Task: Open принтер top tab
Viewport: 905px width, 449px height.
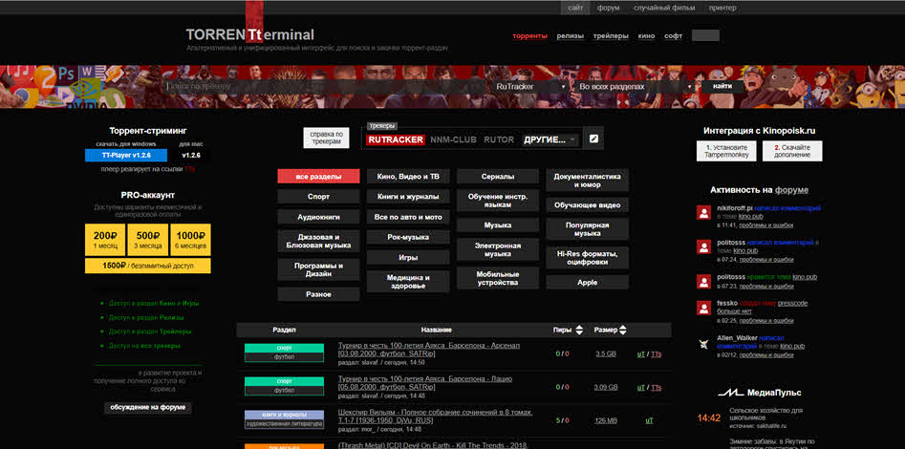Action: [722, 8]
